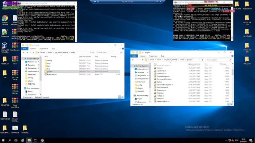Switch to File Explorer in taskbar
The width and height of the screenshot is (255, 143).
click(29, 140)
